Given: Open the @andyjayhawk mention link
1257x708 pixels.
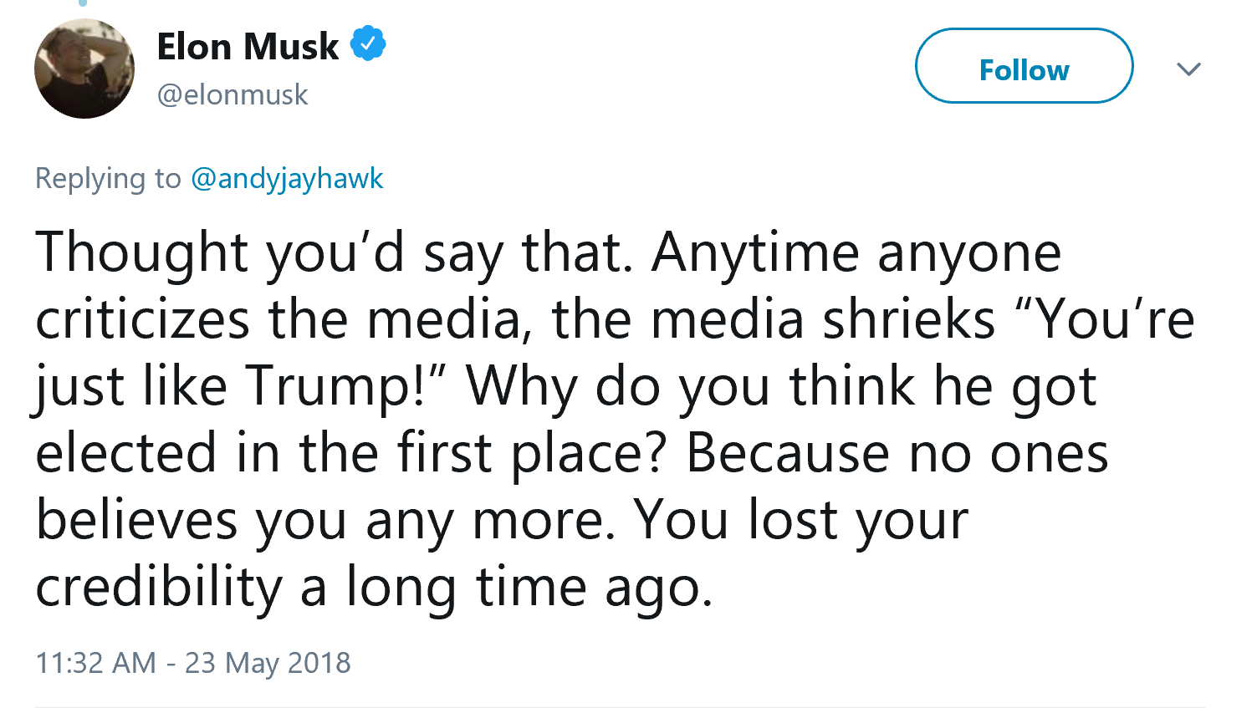Looking at the screenshot, I should click(287, 178).
